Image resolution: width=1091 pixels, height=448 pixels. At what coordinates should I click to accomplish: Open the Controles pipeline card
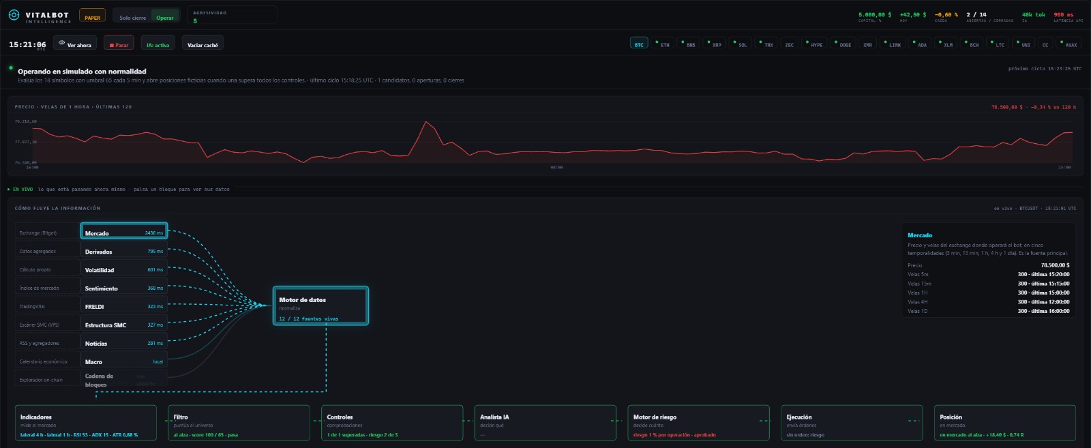point(392,423)
